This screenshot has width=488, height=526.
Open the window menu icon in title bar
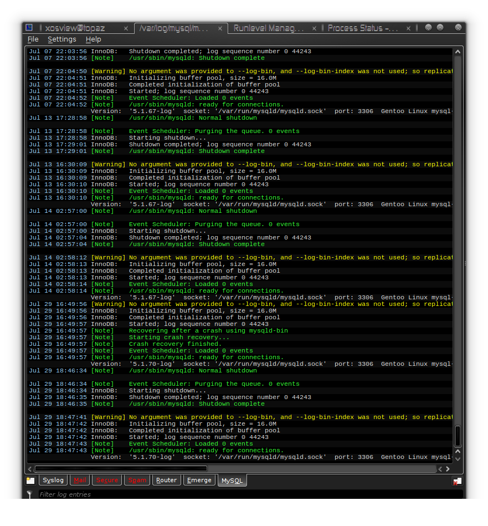(x=29, y=28)
